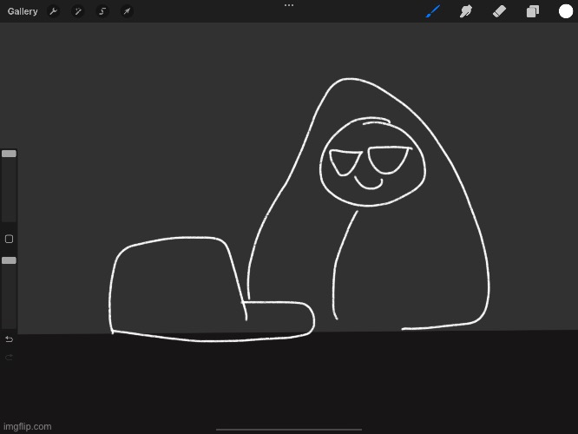Undo the last stroke
The height and width of the screenshot is (434, 578).
10,339
